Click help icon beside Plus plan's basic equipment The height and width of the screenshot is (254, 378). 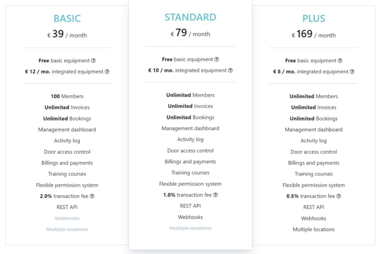[340, 61]
